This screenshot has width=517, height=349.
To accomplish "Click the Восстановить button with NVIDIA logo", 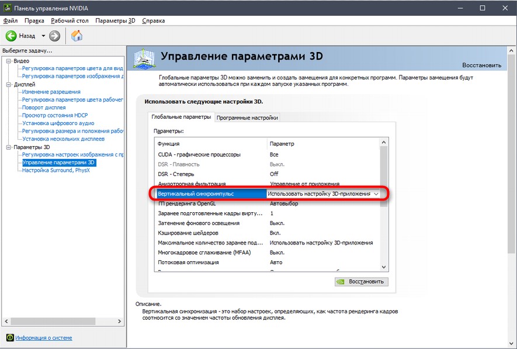I will coord(362,281).
